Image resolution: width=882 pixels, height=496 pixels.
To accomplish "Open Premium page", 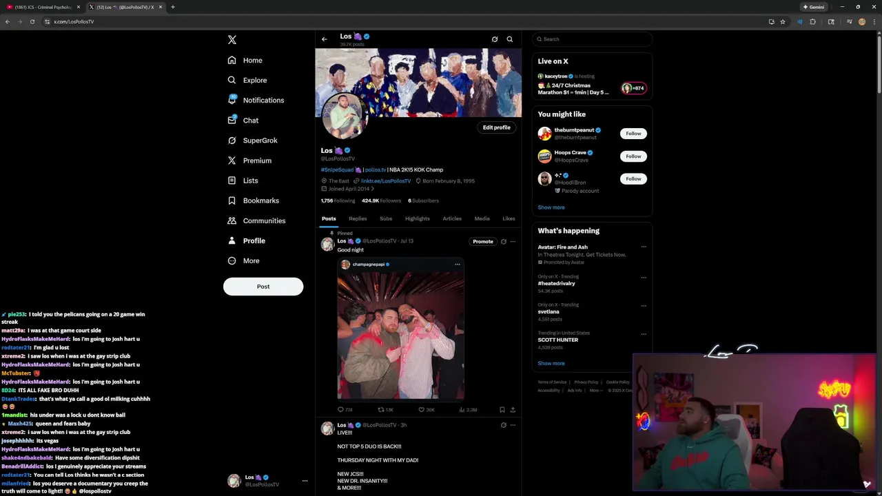I will coord(249,161).
